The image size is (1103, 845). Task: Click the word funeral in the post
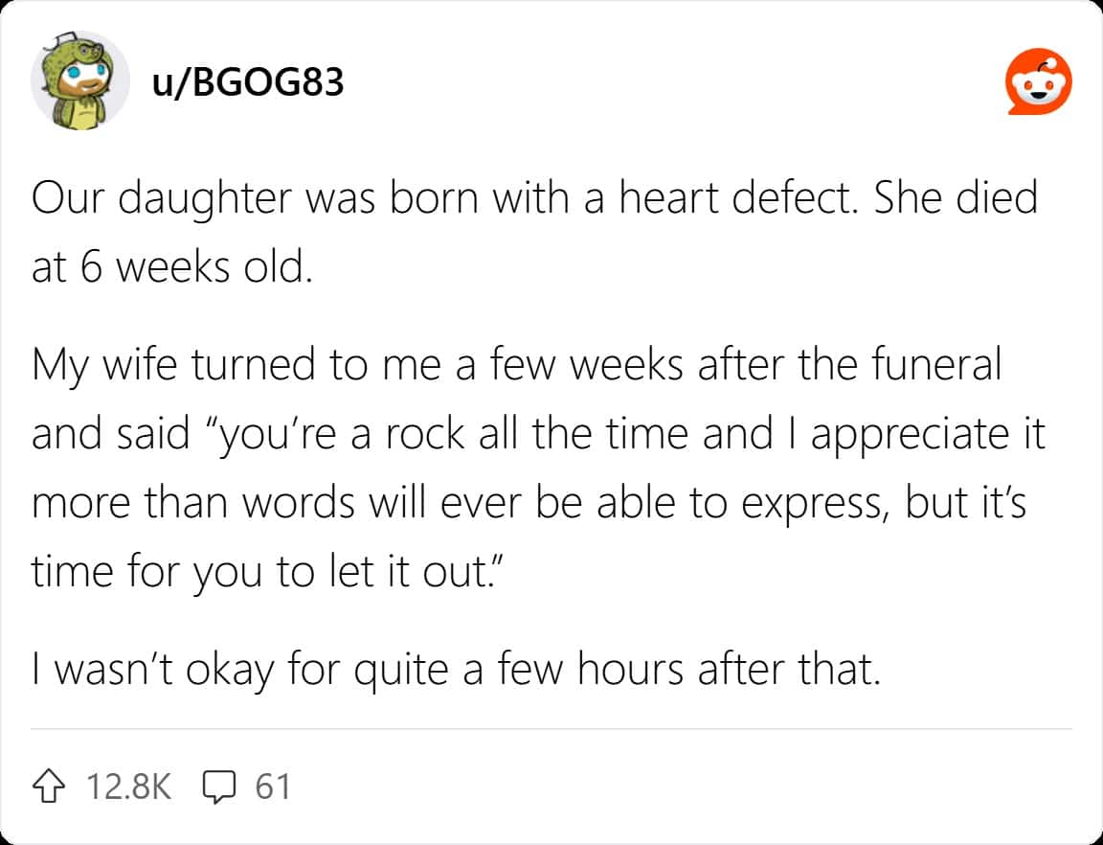pos(935,365)
